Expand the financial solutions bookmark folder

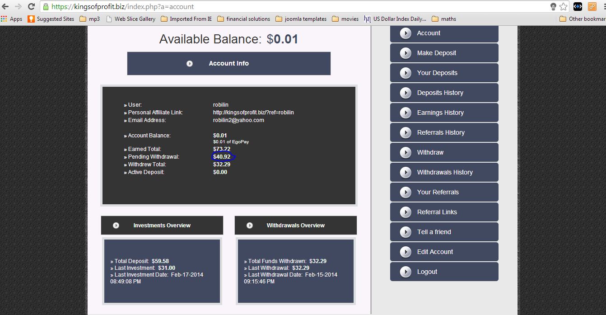[x=243, y=19]
